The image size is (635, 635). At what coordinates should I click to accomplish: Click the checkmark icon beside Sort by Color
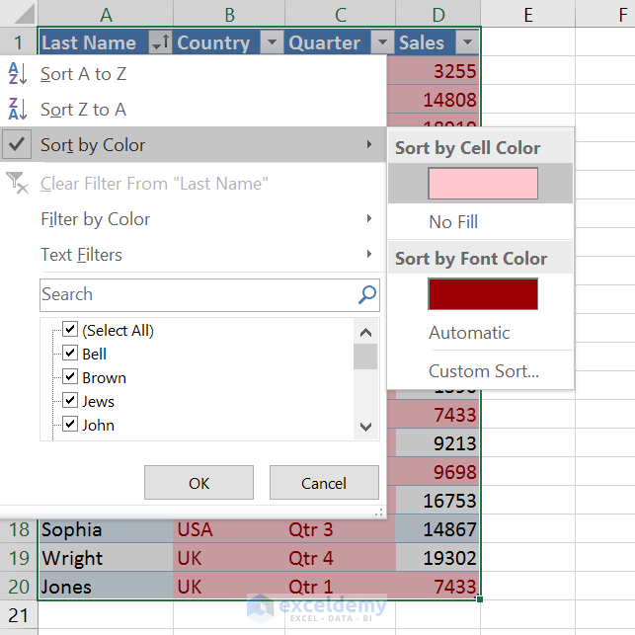pos(17,144)
